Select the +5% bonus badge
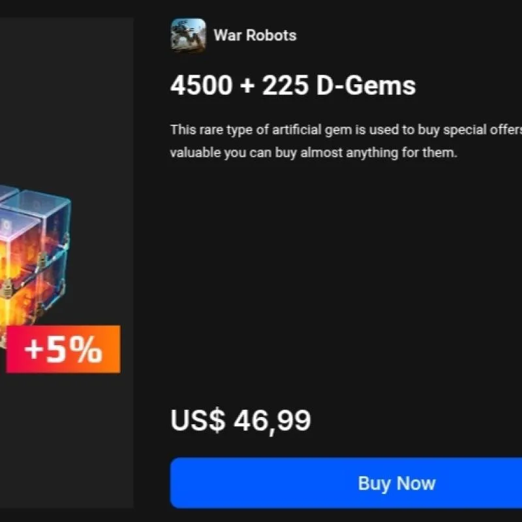 [63, 349]
